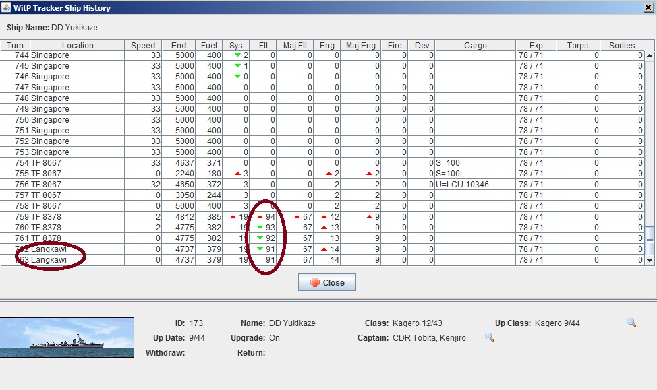Click the Upgrade value On
Viewport: 657px width, 390px height.
[275, 337]
